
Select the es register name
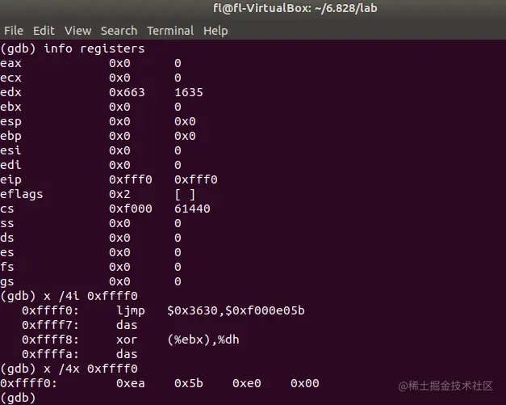7,252
